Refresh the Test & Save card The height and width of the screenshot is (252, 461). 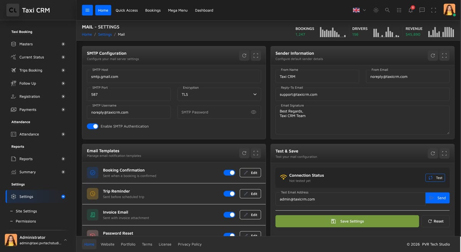tap(433, 153)
